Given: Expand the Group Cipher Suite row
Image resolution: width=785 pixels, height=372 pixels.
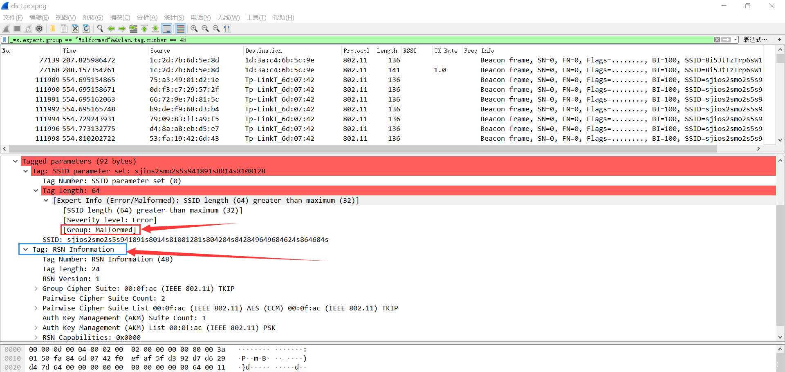Looking at the screenshot, I should pos(36,288).
